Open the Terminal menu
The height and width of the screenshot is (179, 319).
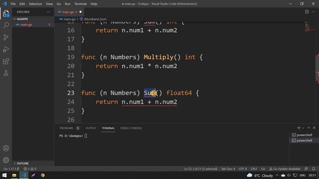80,4
